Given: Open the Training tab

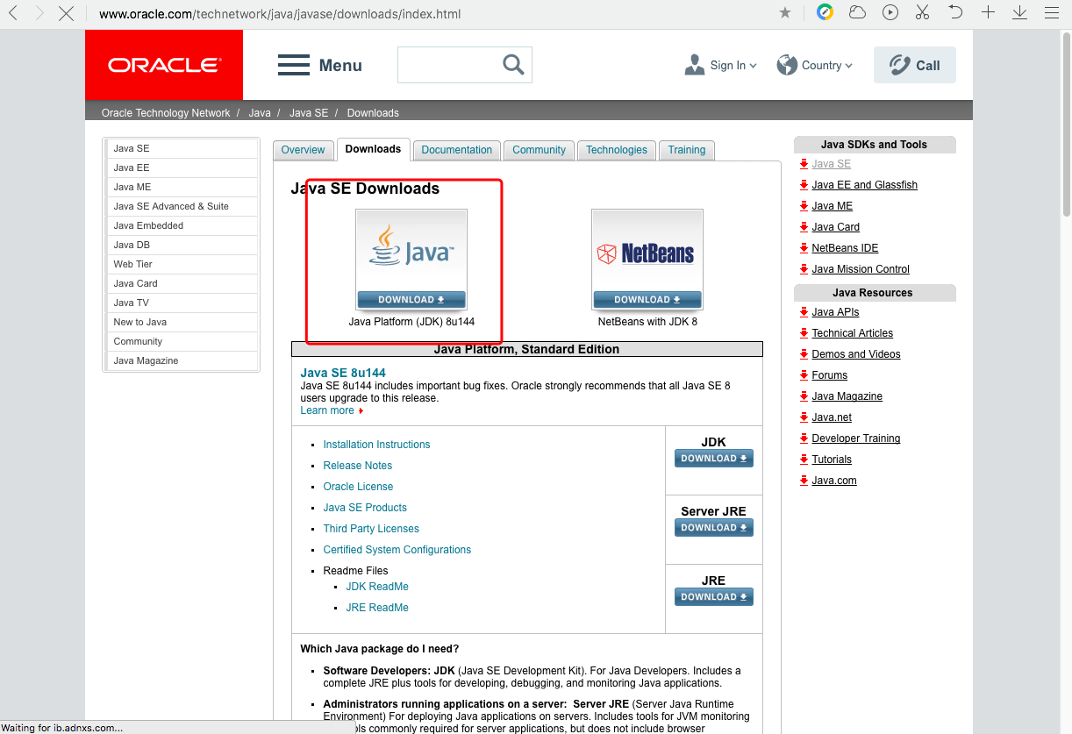Looking at the screenshot, I should click(x=687, y=150).
